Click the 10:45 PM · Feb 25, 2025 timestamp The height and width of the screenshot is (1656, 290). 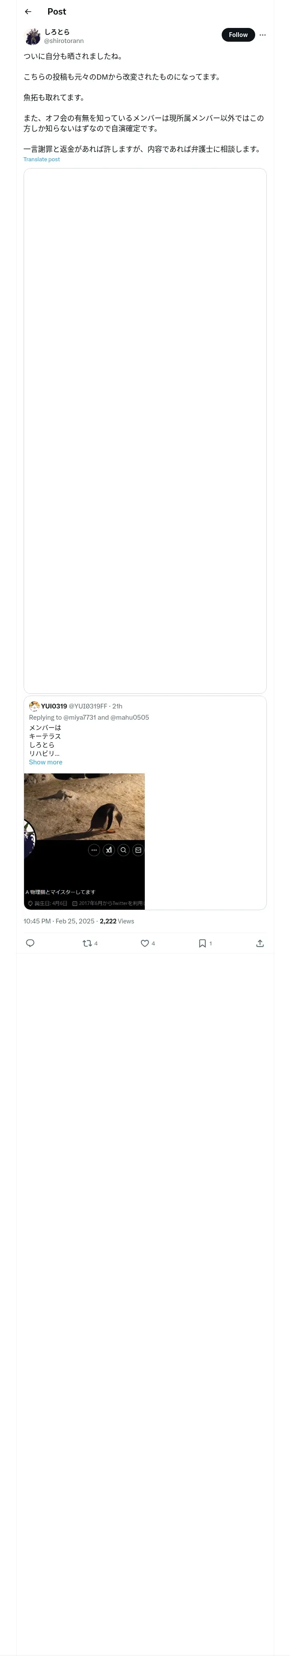coord(58,921)
